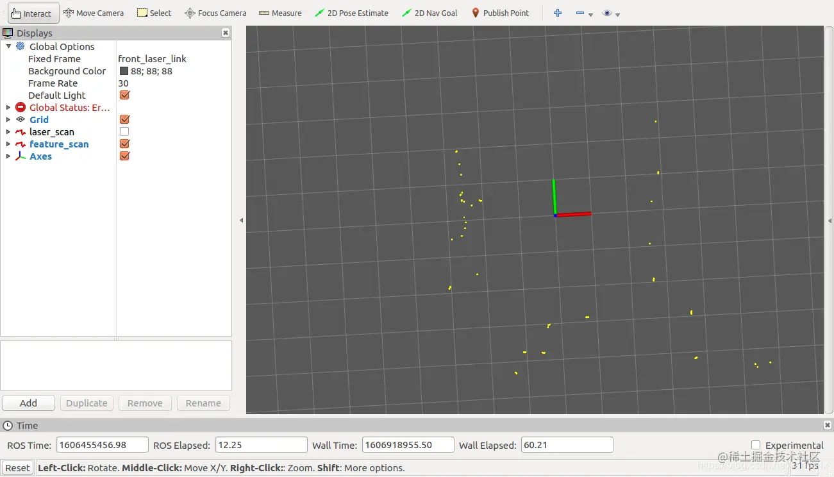
Task: Expand the laser_scan display node
Action: (8, 132)
